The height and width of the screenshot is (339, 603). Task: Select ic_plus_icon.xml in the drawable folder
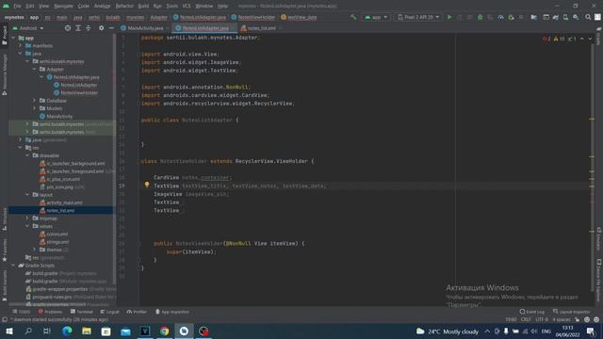pyautogui.click(x=63, y=179)
